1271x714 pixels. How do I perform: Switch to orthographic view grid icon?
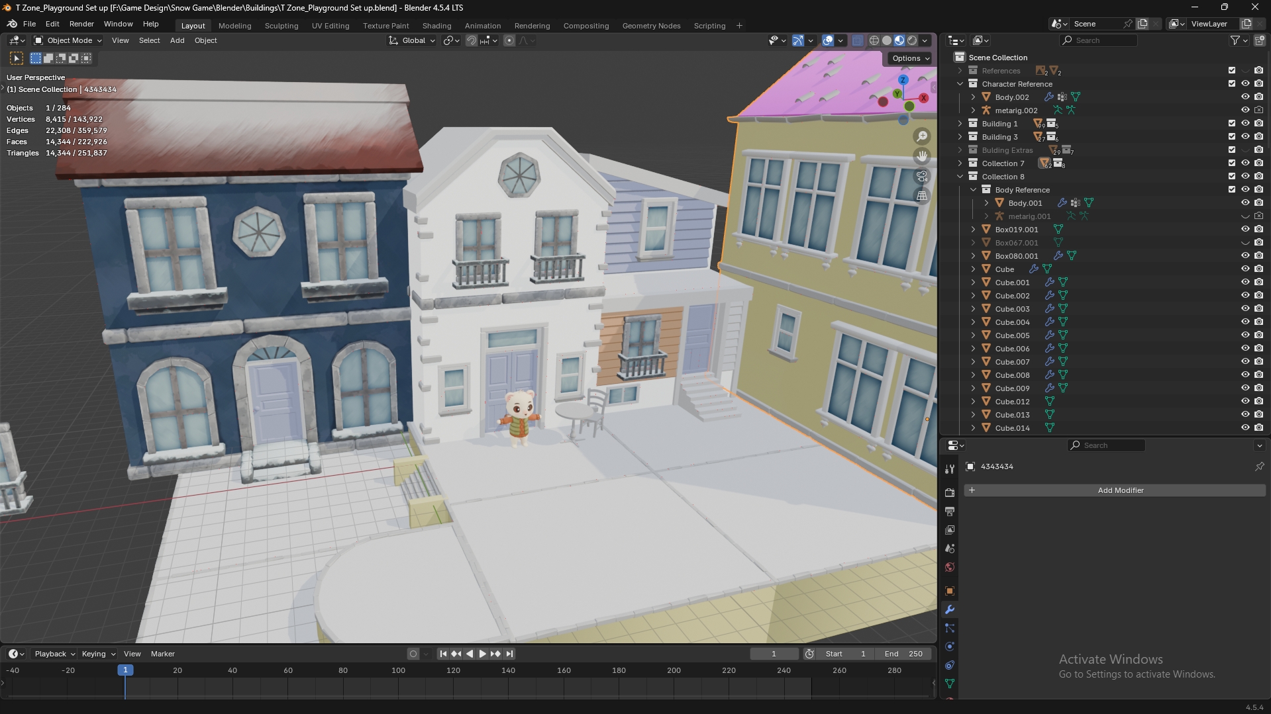(922, 195)
